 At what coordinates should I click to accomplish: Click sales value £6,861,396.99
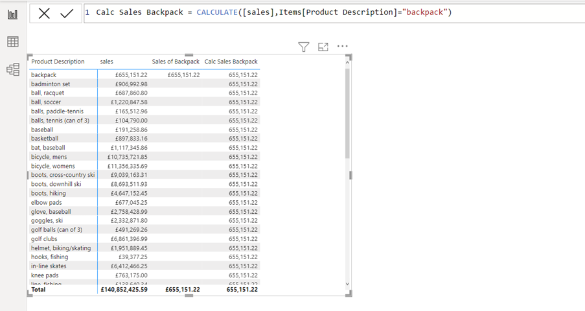click(129, 239)
